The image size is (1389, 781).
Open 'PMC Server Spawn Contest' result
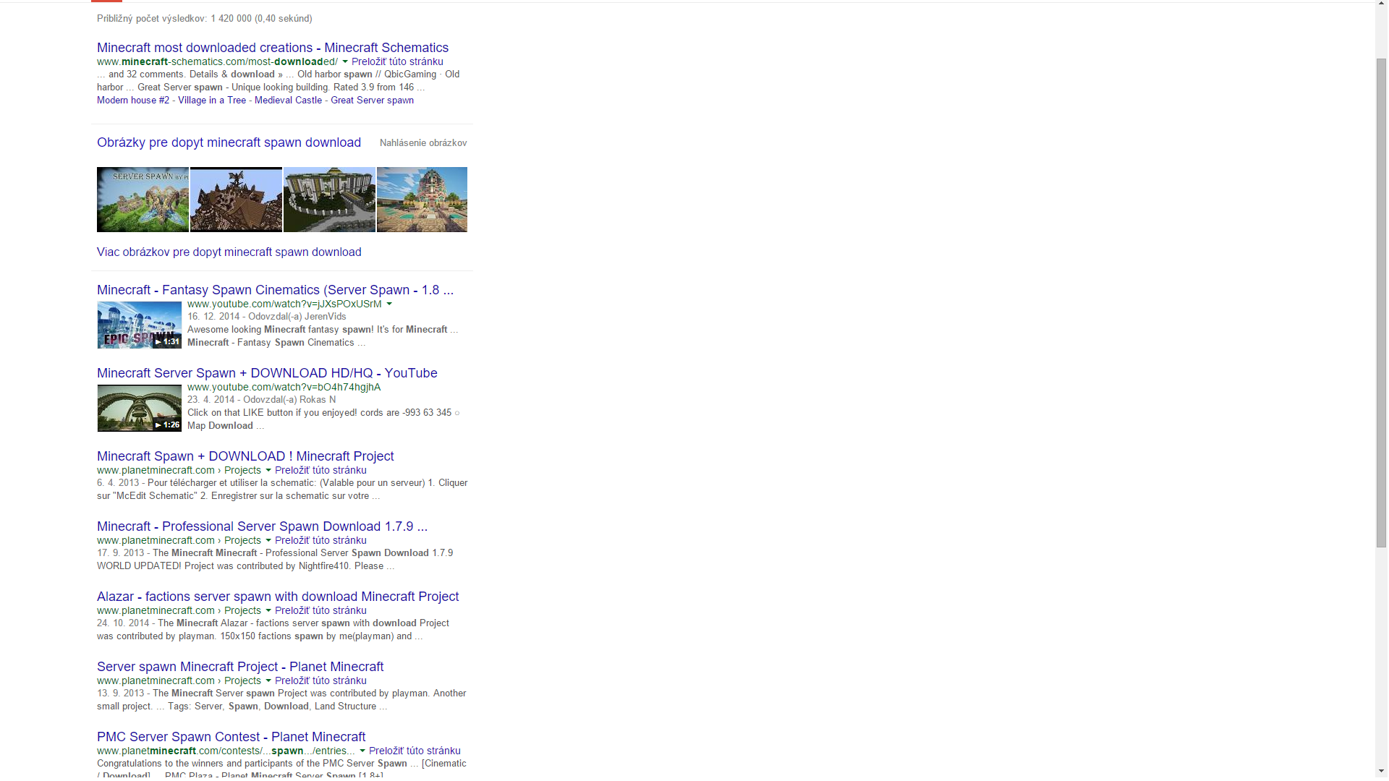coord(231,737)
